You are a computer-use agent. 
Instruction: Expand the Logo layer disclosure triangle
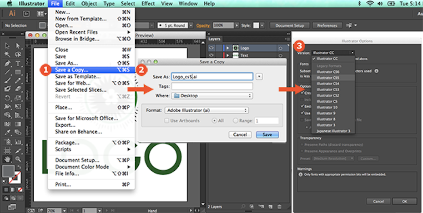(x=228, y=48)
